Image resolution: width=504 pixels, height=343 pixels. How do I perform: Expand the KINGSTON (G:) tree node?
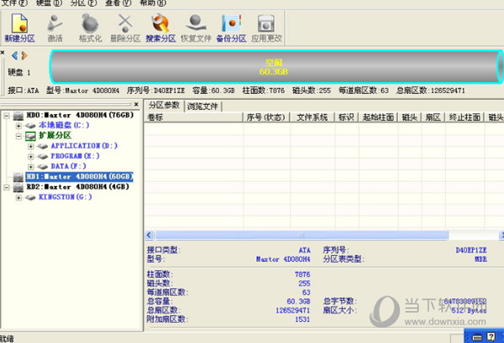(x=19, y=198)
